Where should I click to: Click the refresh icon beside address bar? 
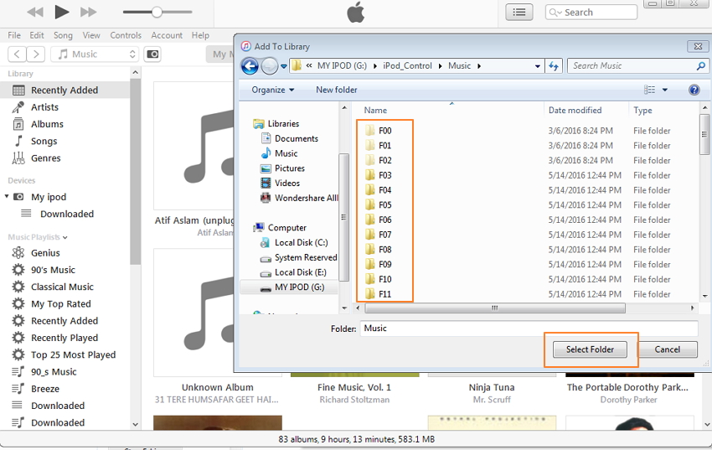(x=553, y=66)
